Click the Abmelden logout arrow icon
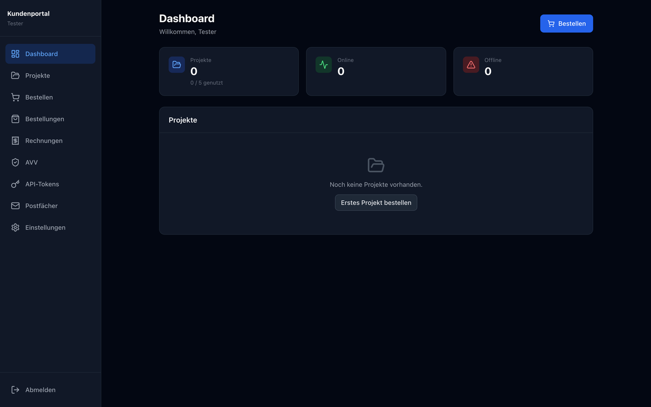Screen dimensions: 651x407 (x=15, y=390)
